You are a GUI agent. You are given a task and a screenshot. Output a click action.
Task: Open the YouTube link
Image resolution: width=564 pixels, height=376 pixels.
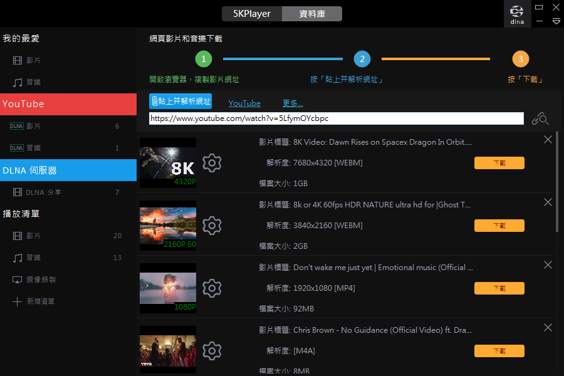point(244,103)
